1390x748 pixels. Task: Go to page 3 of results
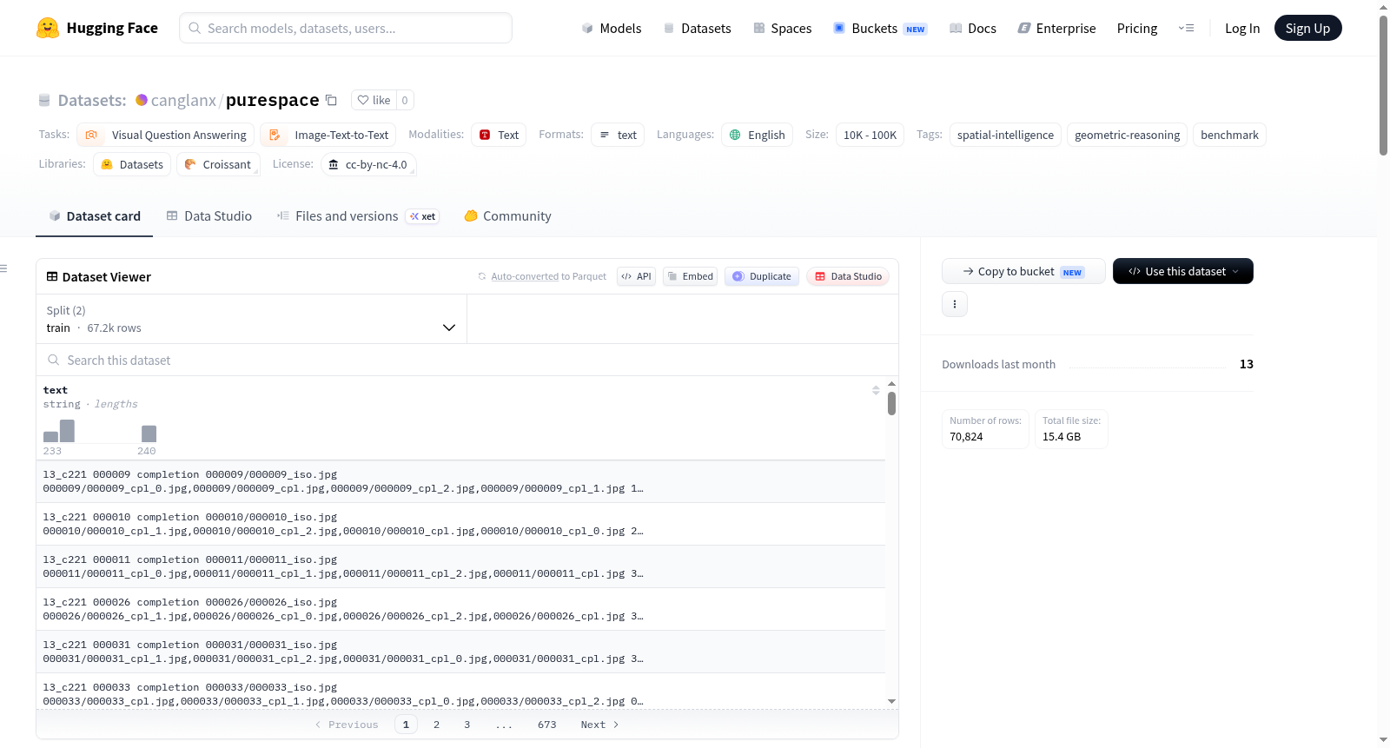(x=467, y=725)
